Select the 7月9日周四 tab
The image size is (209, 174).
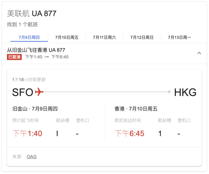29,37
